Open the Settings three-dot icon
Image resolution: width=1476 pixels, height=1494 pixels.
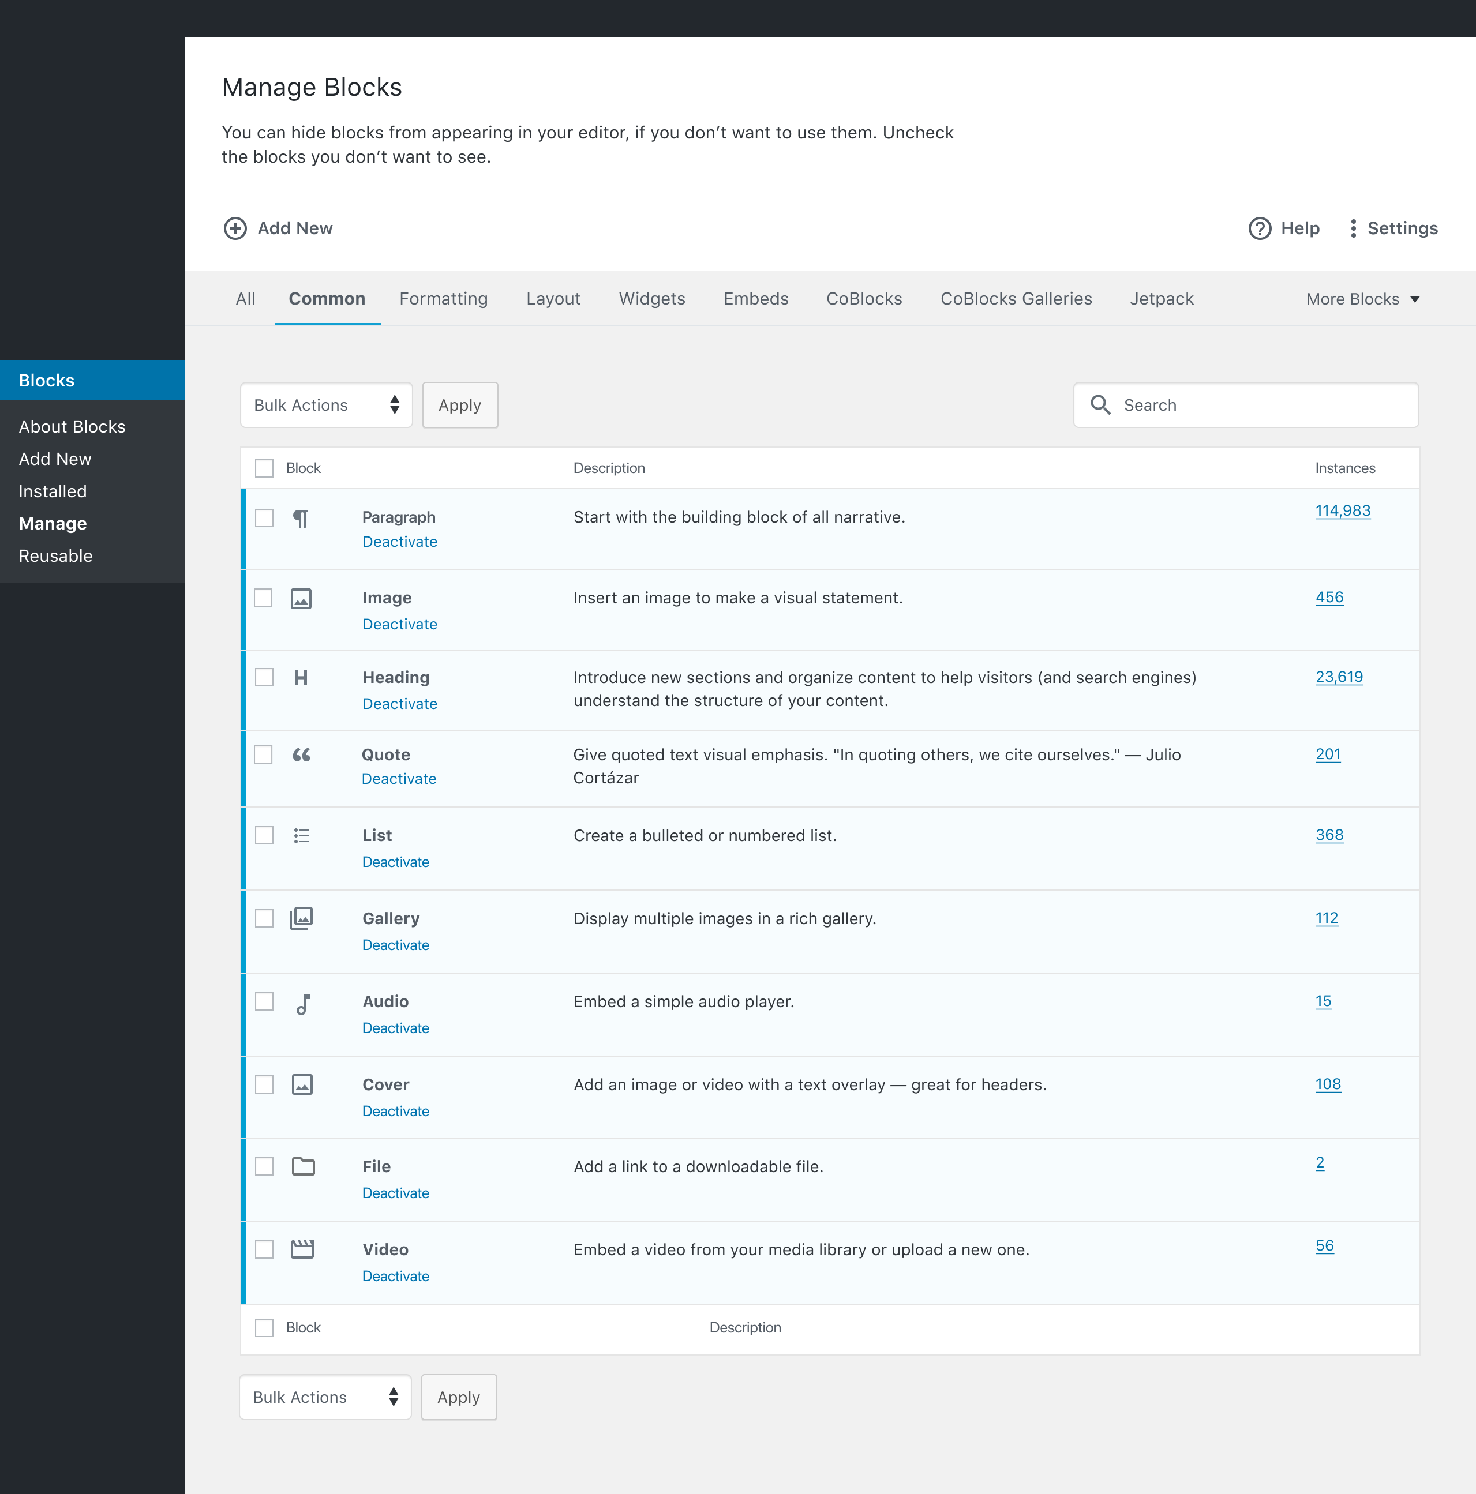(x=1352, y=228)
